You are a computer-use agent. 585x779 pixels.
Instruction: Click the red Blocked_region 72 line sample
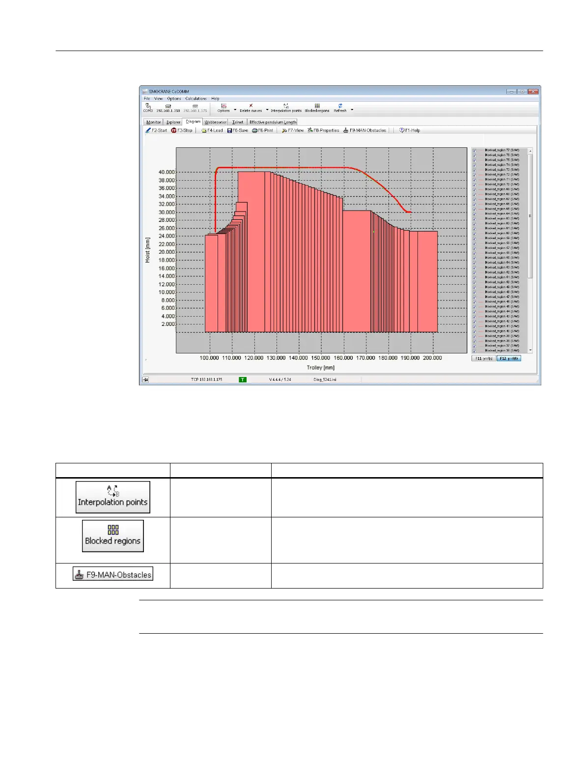pos(481,175)
